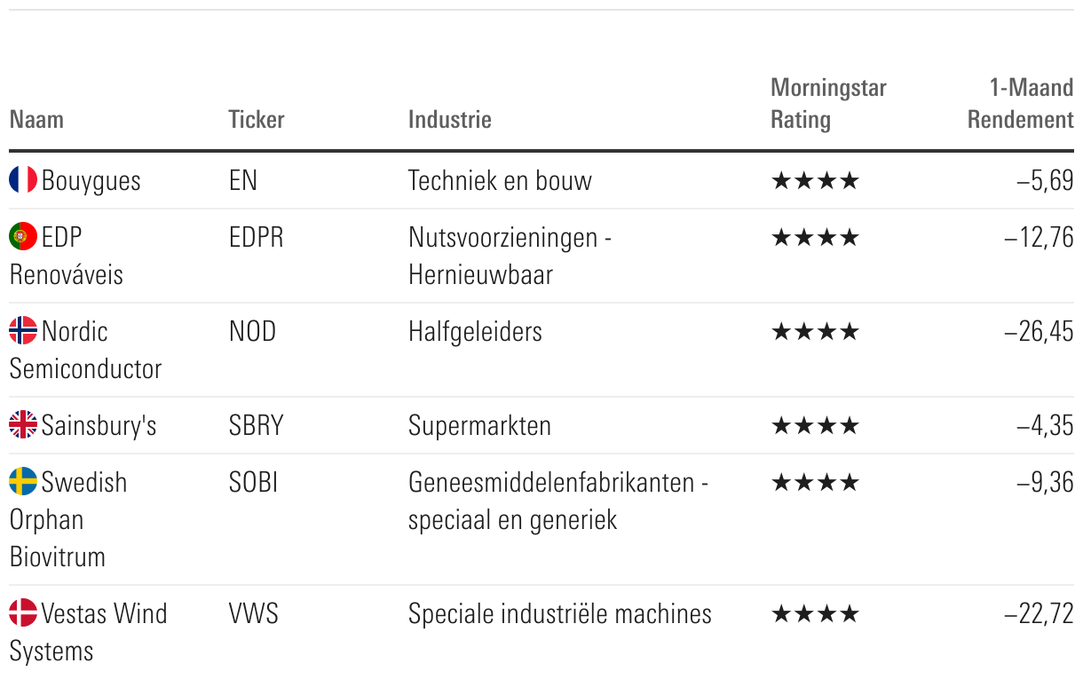Click the Danish flag beside Vestas Wind
This screenshot has height=687, width=1083.
click(x=23, y=613)
